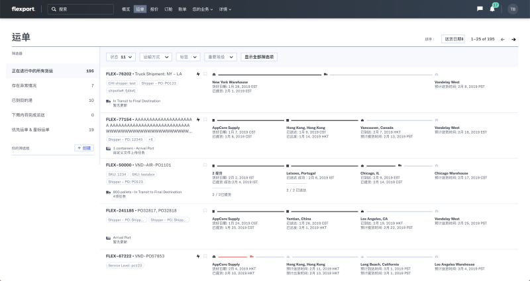Screen dimensions: 530x281
Task: Click the 显示全部筛选项 button
Action: pyautogui.click(x=259, y=57)
